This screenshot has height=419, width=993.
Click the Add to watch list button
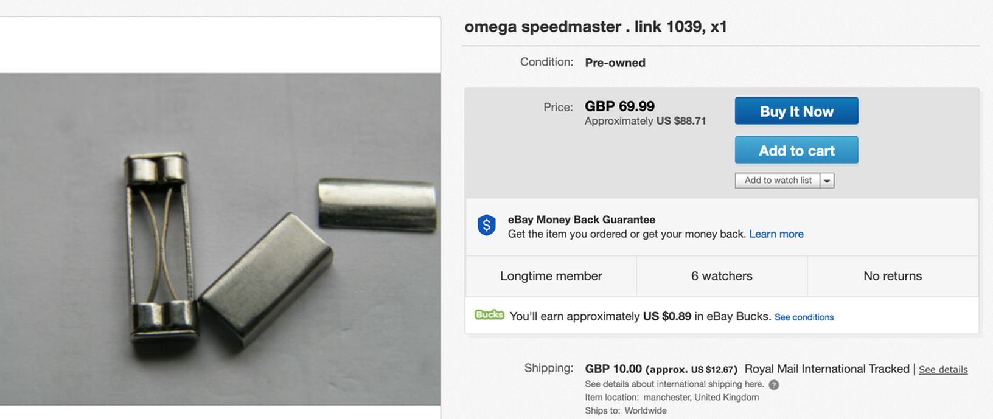(x=778, y=181)
